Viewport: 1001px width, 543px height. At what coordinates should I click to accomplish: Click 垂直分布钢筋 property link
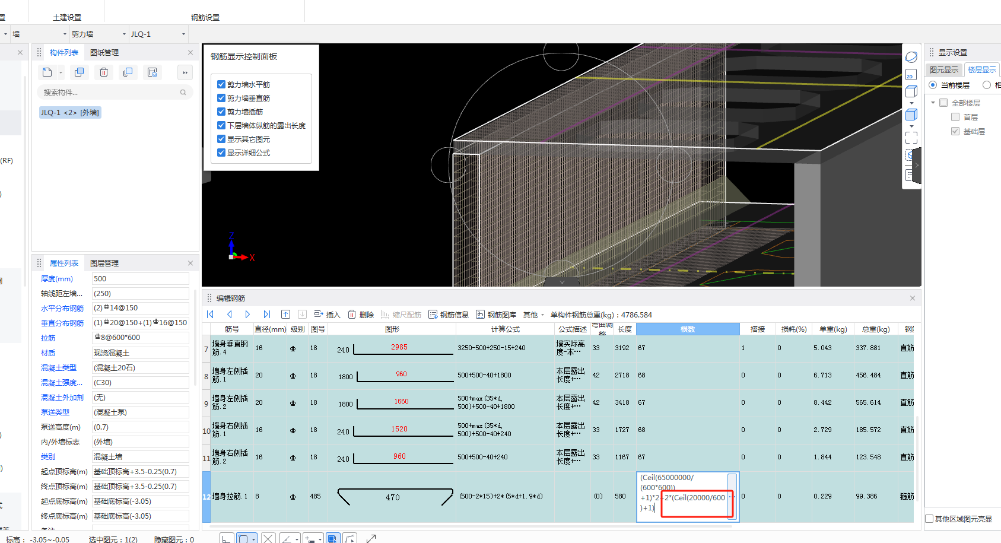(62, 323)
